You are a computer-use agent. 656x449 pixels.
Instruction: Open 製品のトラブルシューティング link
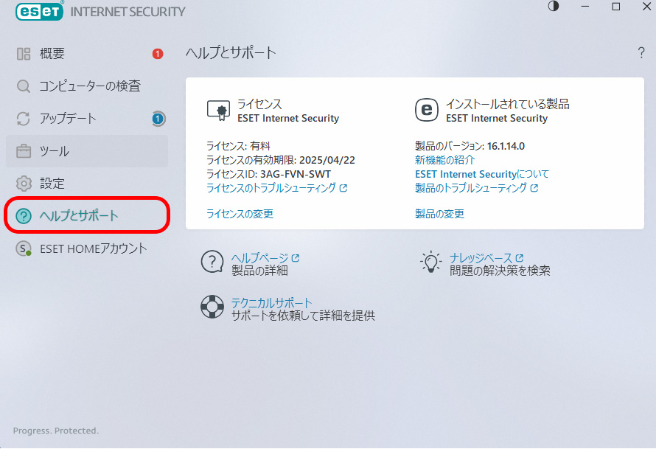471,188
